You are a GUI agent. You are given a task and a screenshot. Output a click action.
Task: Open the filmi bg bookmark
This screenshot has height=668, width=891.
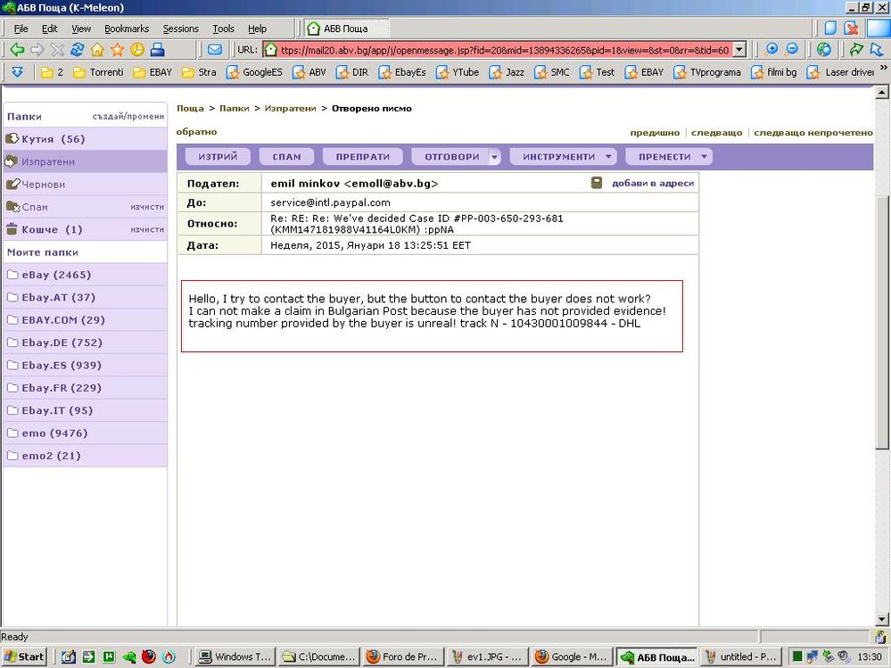pos(774,72)
